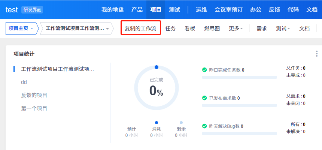Image resolution: width=322 pixels, height=150 pixels.
Task: Click the 昨日完成任务数 progress bar
Action: pos(239,77)
